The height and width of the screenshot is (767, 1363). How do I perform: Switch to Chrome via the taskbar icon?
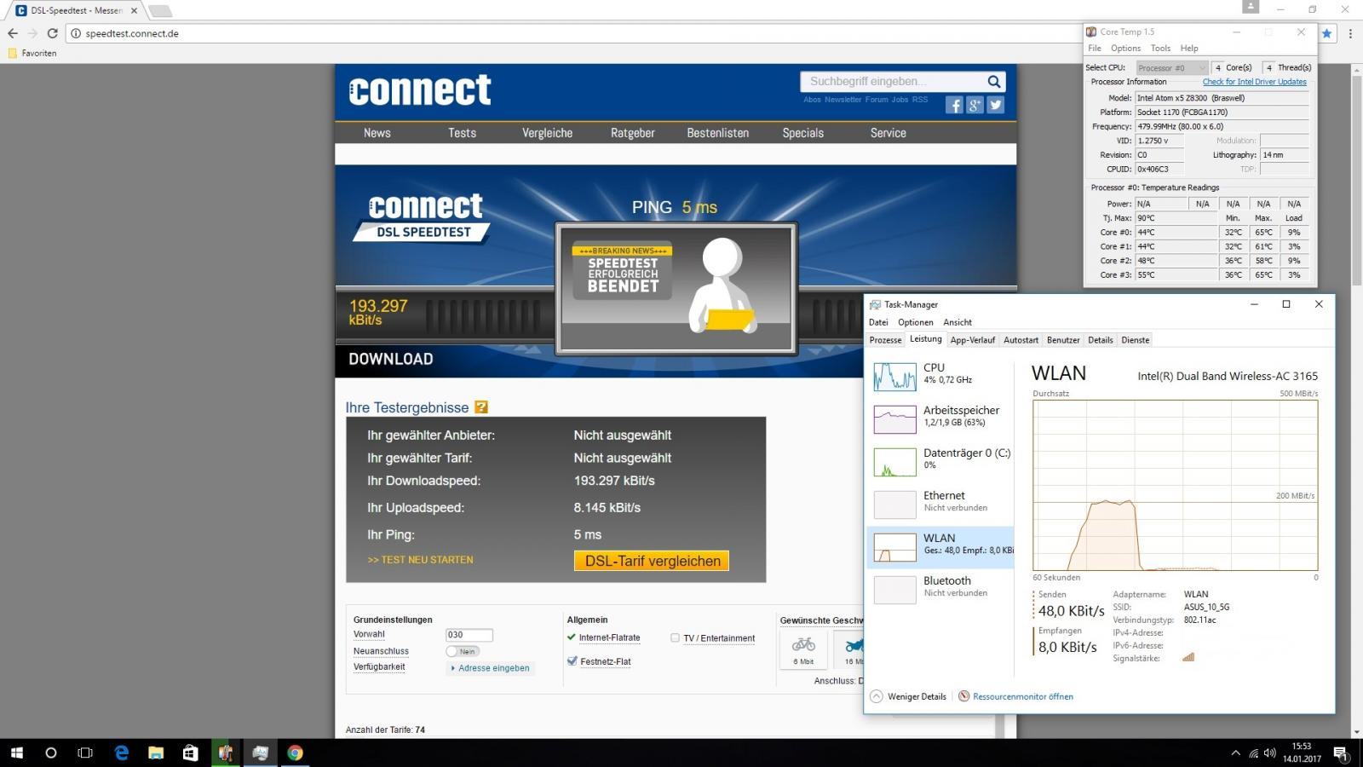295,753
